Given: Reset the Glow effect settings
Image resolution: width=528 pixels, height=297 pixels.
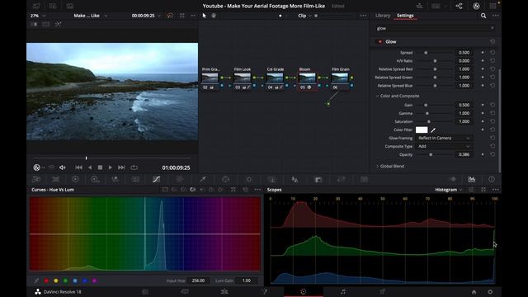Looking at the screenshot, I should pos(493,42).
